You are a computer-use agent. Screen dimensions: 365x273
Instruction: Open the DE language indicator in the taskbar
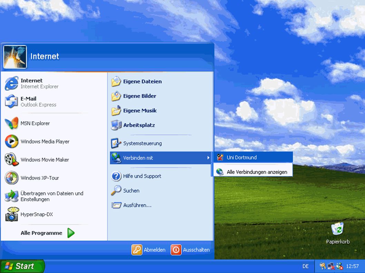[x=306, y=266]
